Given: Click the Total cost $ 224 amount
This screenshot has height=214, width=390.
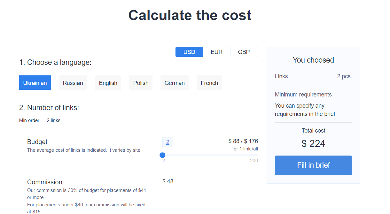Looking at the screenshot, I should click(313, 144).
